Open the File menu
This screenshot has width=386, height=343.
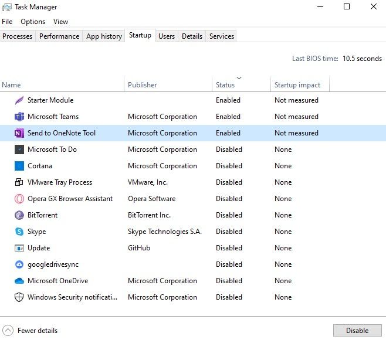(x=7, y=22)
